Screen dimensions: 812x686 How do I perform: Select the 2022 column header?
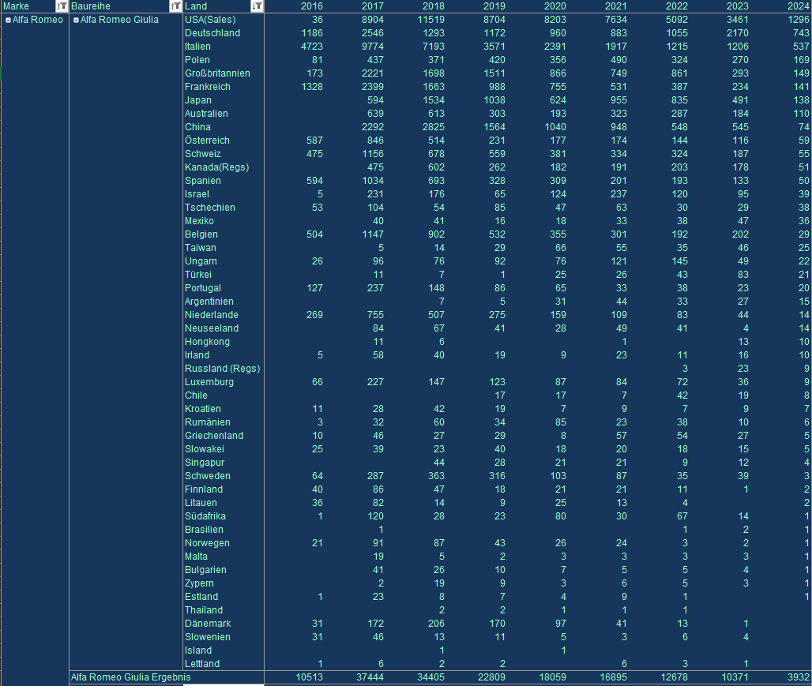pyautogui.click(x=676, y=6)
